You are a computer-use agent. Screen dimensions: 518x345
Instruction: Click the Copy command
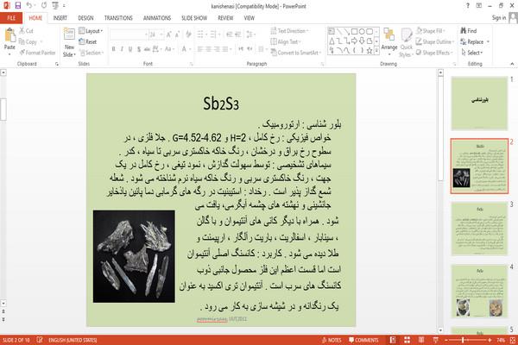(28, 41)
